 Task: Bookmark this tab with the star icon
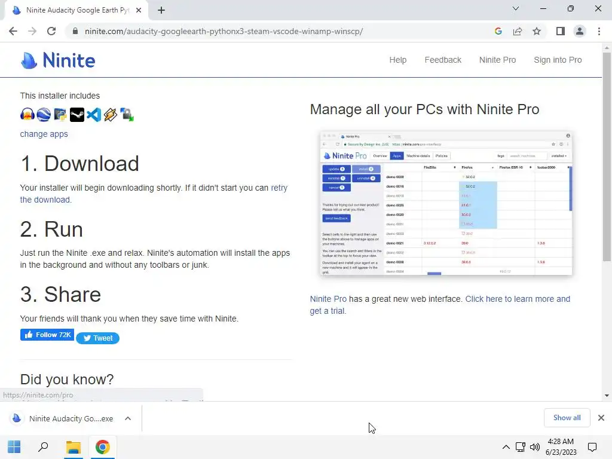click(537, 31)
